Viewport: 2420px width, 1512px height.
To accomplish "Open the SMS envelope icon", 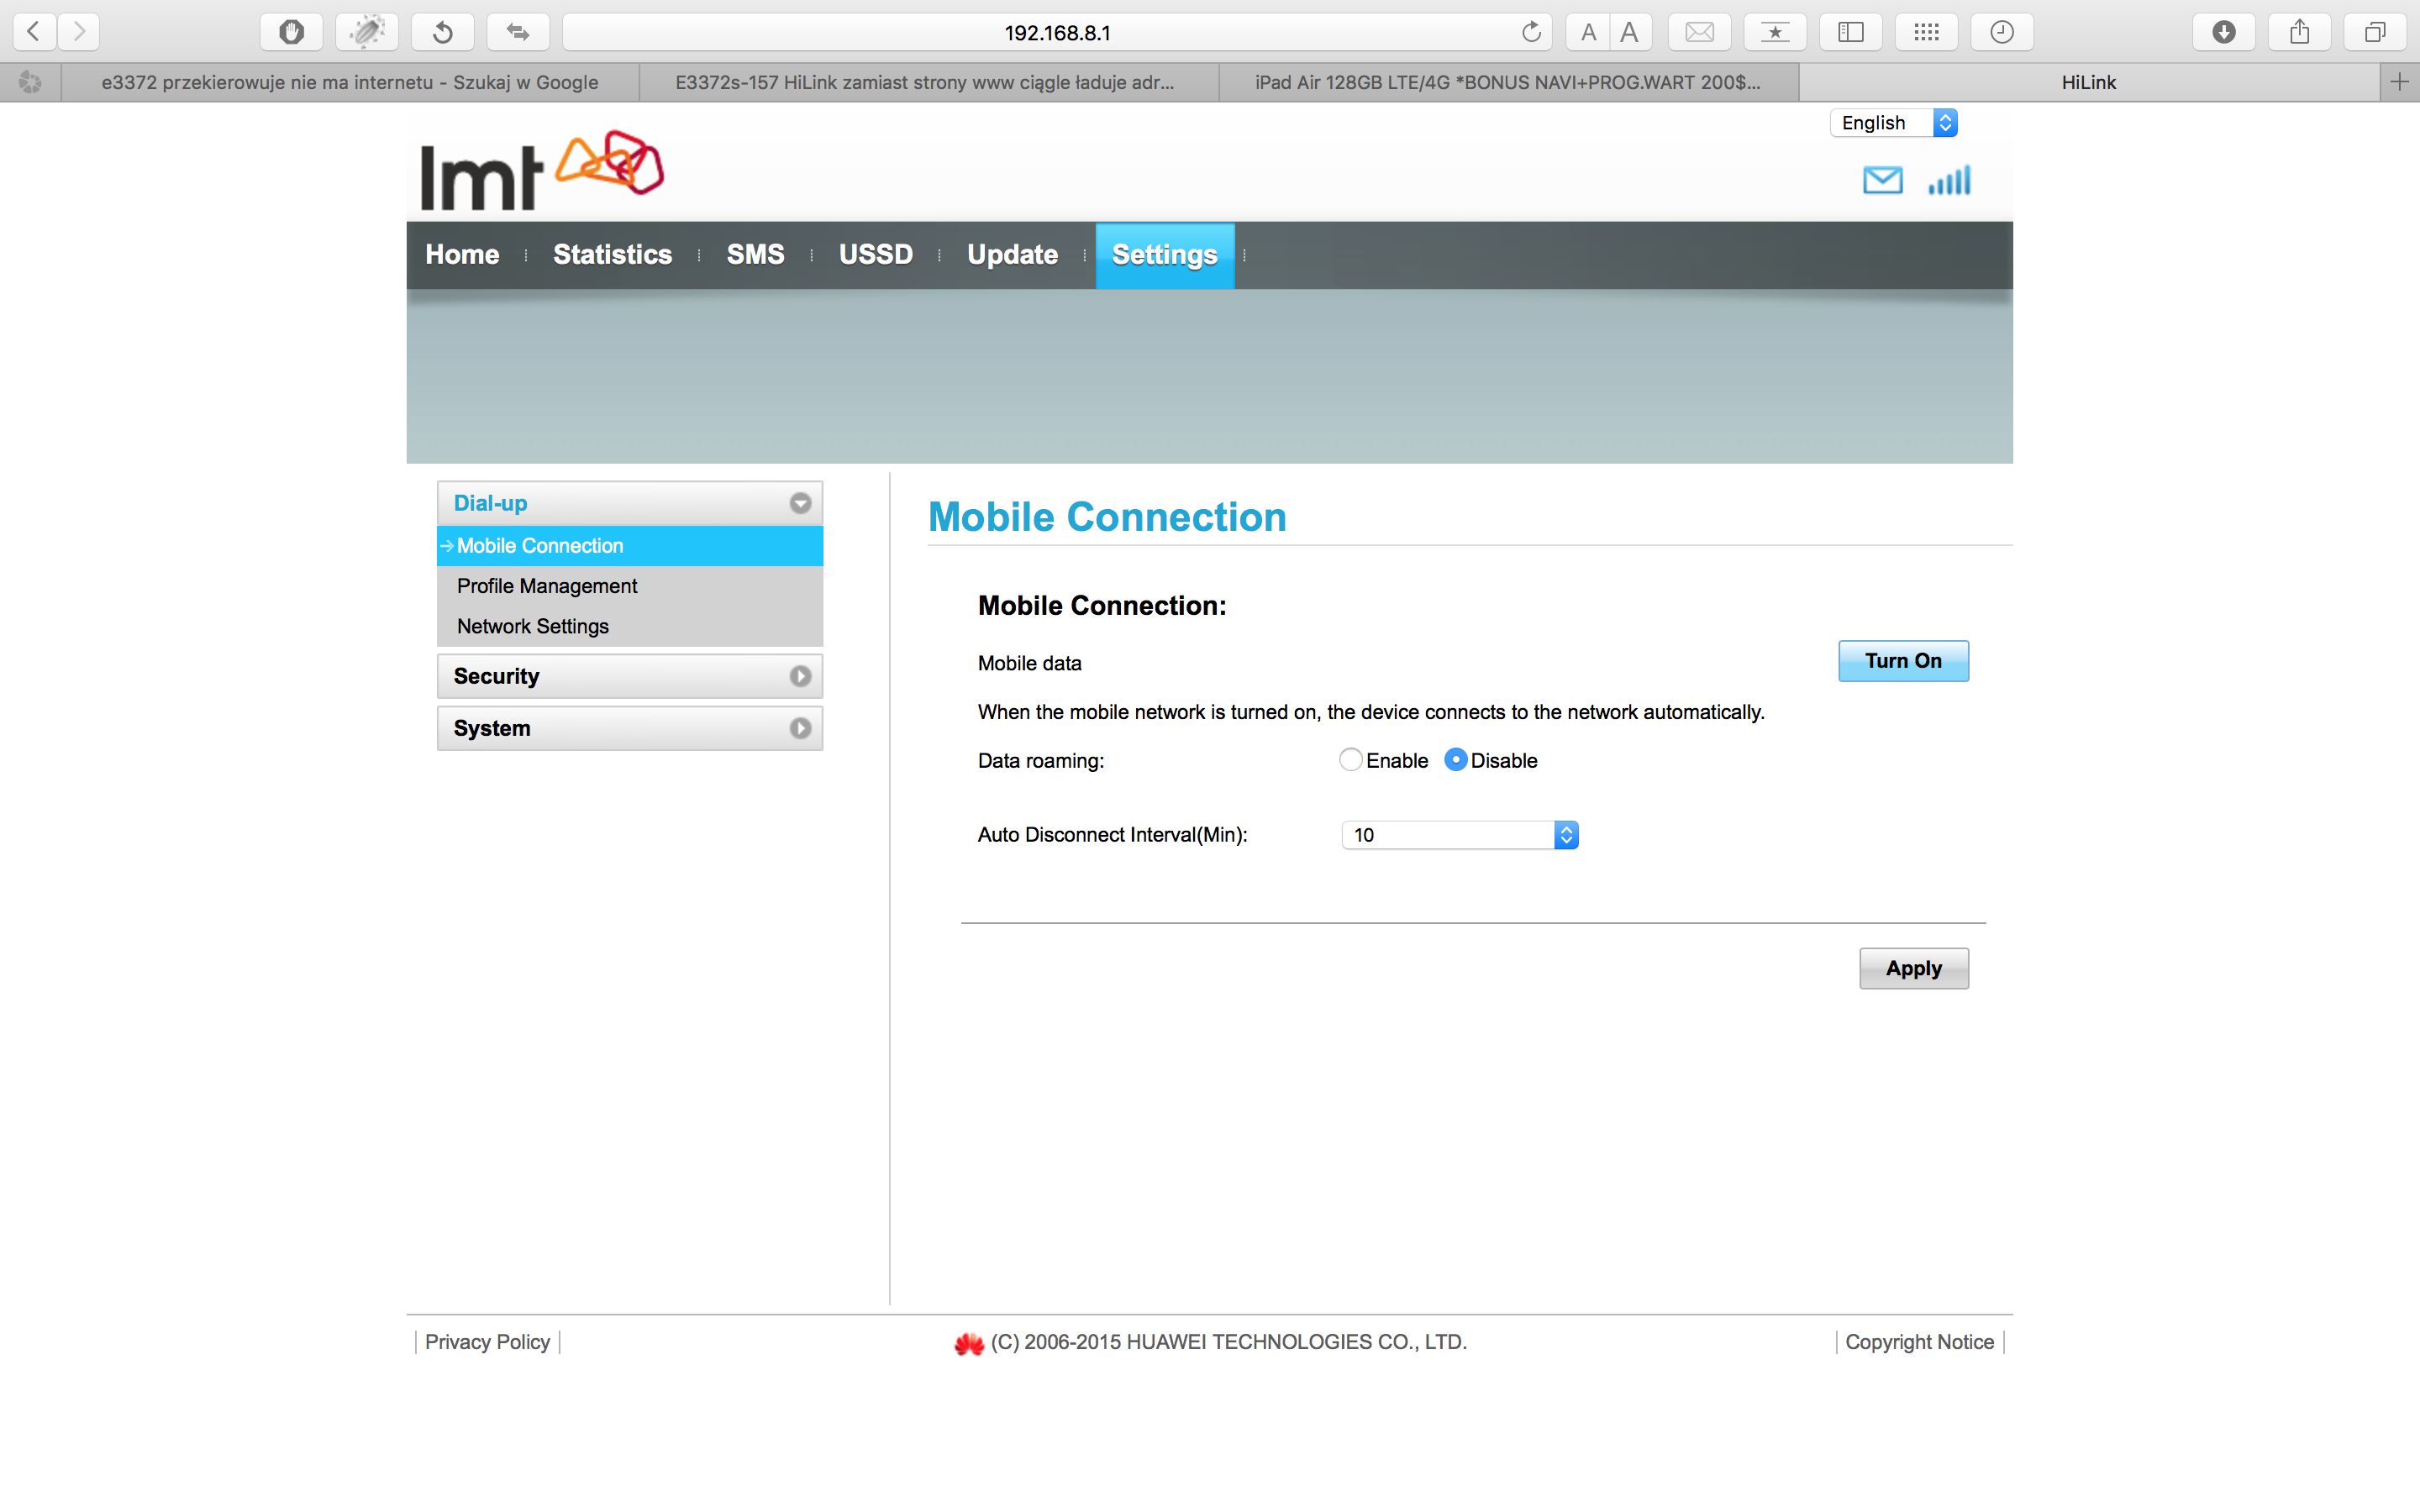I will coord(1882,180).
